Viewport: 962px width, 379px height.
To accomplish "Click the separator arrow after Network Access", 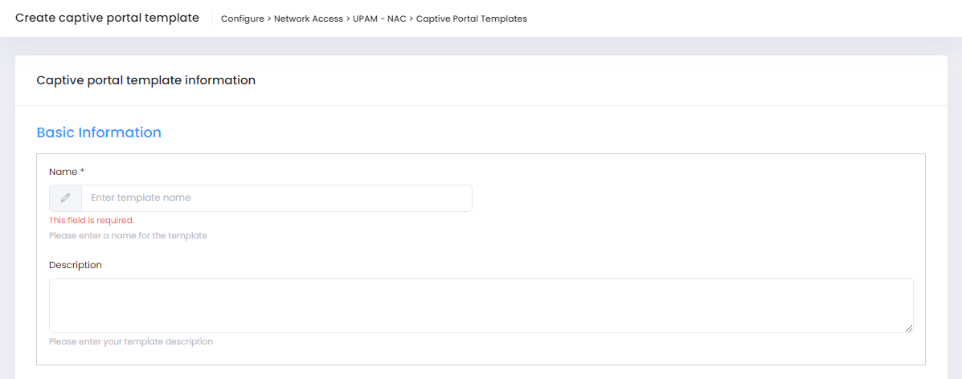I will [x=348, y=18].
